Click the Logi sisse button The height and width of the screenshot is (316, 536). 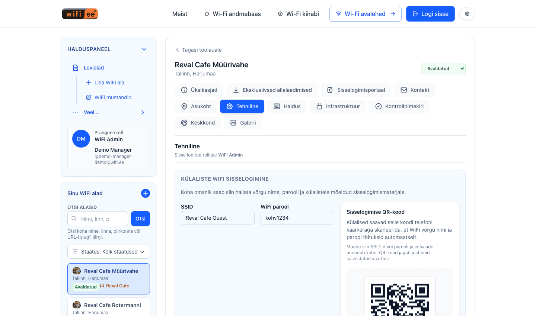tap(430, 14)
